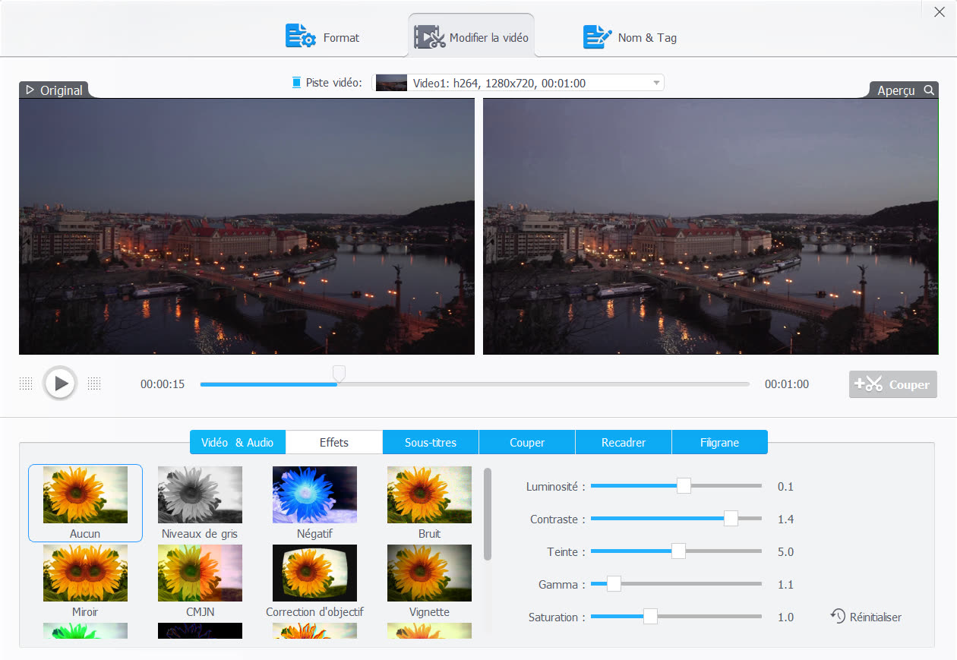
Task: Apply the Niveaux de gris effect
Action: tap(200, 494)
